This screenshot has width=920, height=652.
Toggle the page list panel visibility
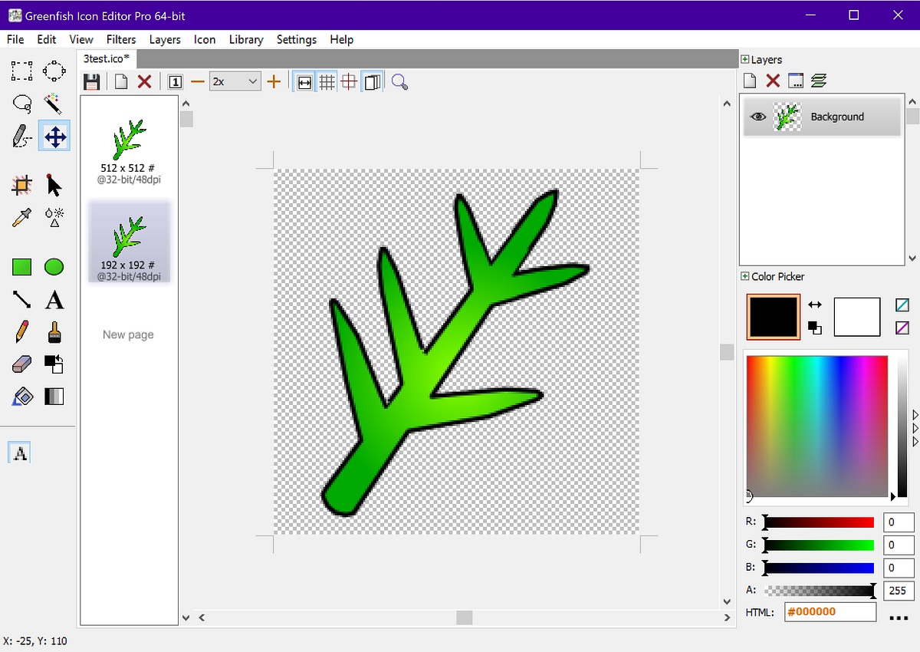click(x=372, y=81)
